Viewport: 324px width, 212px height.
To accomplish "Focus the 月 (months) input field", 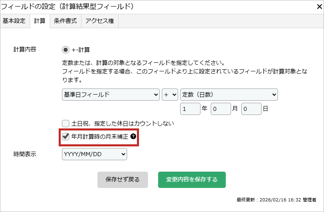I will click(x=220, y=109).
